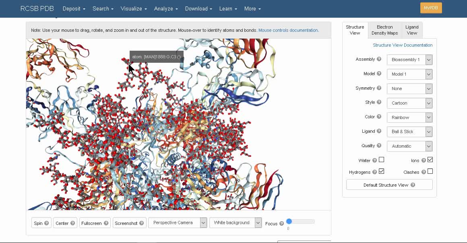This screenshot has height=243, width=467.
Task: Click help icon next to Assembly label
Action: tap(379, 59)
